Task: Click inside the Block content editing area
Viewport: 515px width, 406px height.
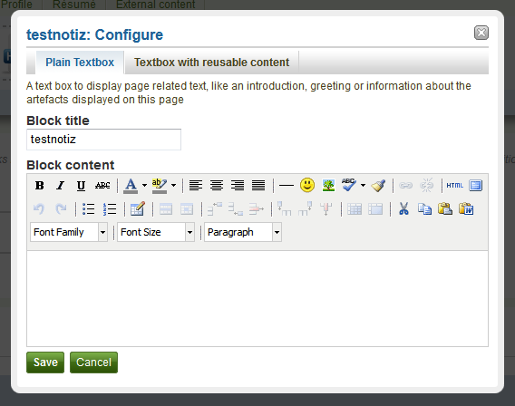Action: click(257, 298)
